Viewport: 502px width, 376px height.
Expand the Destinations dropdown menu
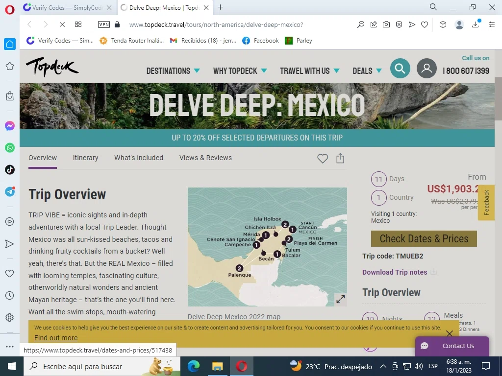point(173,71)
